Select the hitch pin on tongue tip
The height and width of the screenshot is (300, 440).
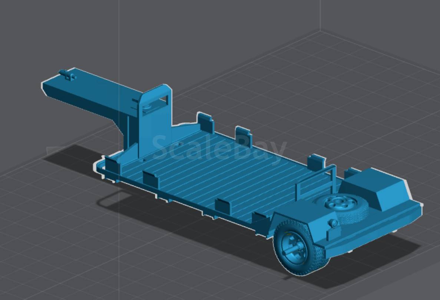tap(67, 75)
